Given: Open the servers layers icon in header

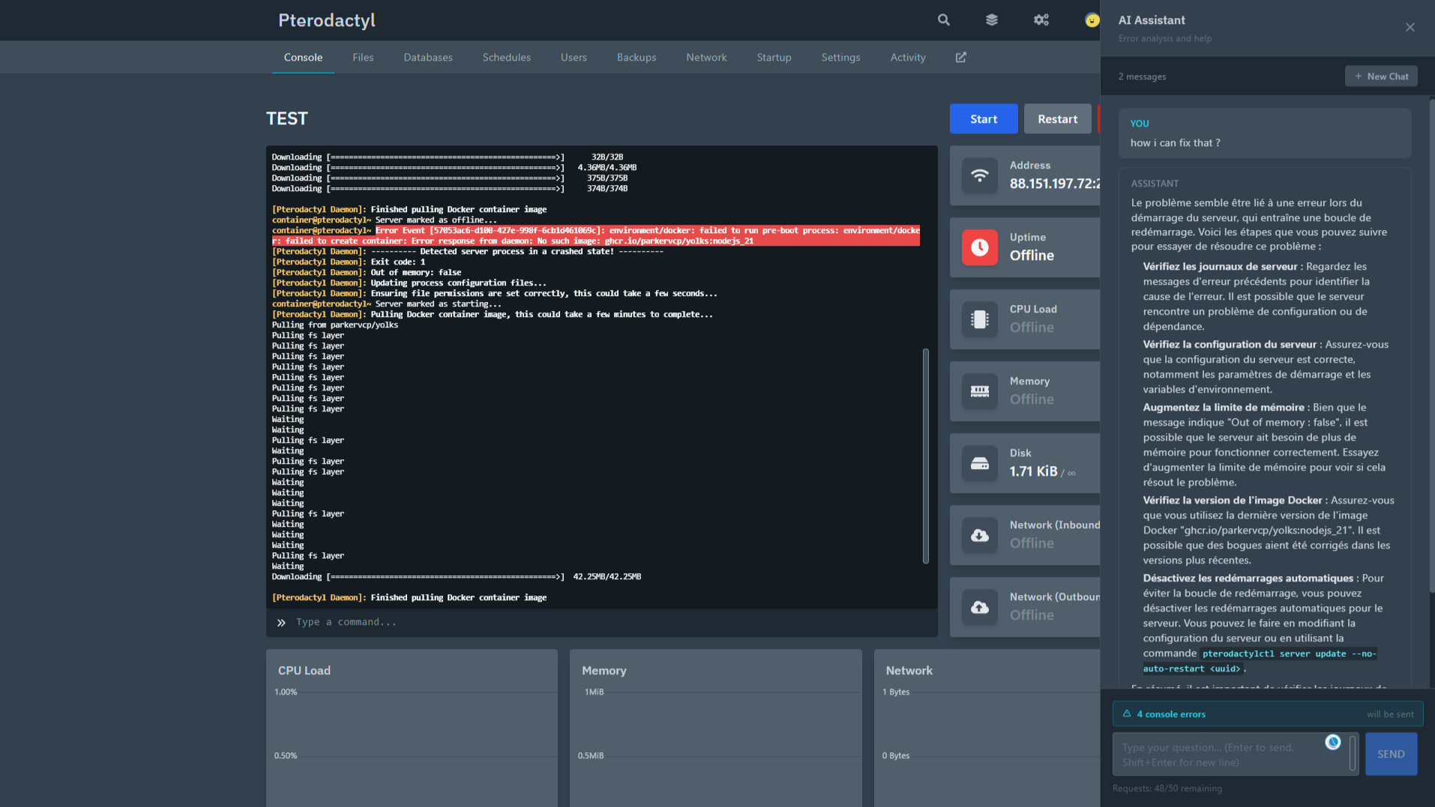Looking at the screenshot, I should 991,20.
